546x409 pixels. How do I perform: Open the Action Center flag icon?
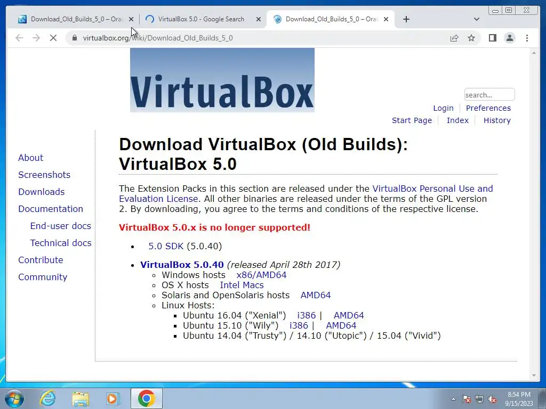(467, 399)
